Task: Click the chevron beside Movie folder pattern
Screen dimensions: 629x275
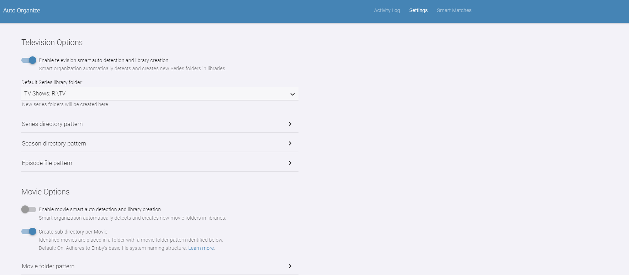Action: (290, 266)
